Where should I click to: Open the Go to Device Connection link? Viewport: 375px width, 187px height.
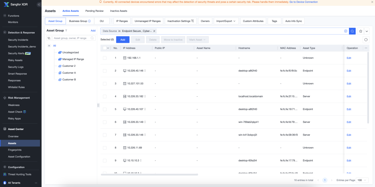pyautogui.click(x=303, y=2)
